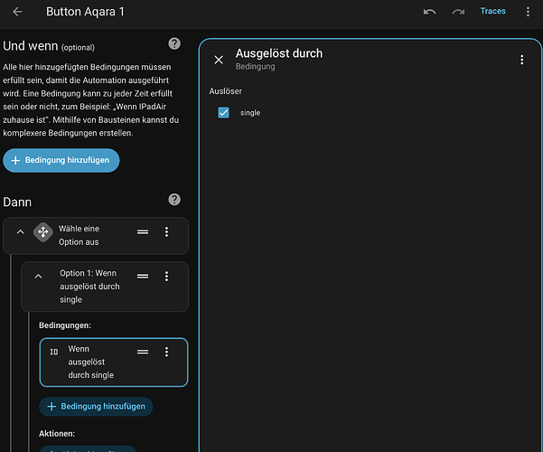Uncheck the 'single' trigger checkbox
Viewport: 543px width, 452px height.
(x=224, y=113)
